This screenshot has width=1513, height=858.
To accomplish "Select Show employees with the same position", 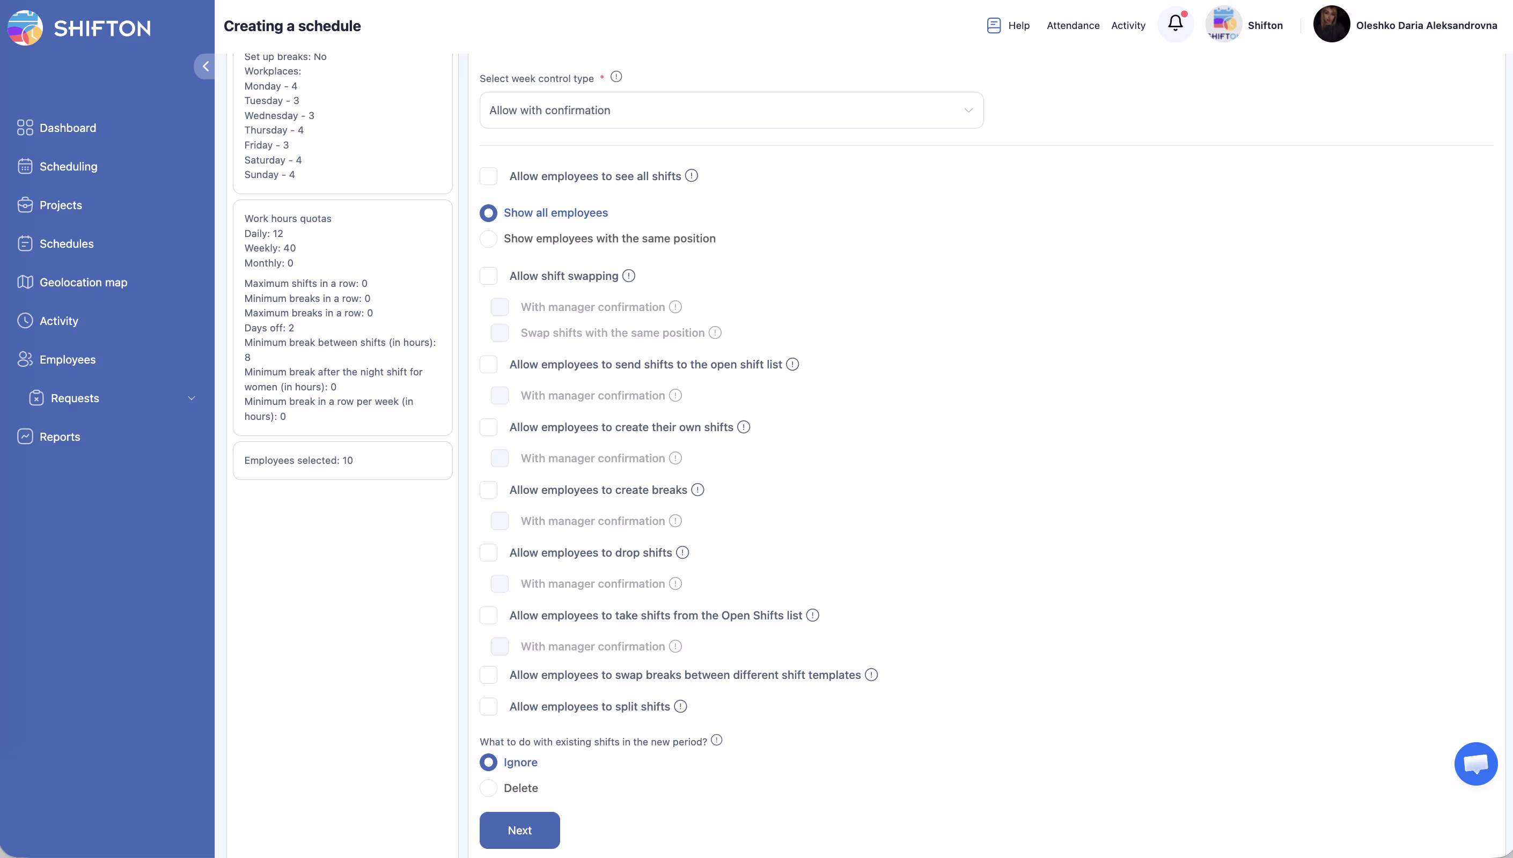I will (x=488, y=239).
